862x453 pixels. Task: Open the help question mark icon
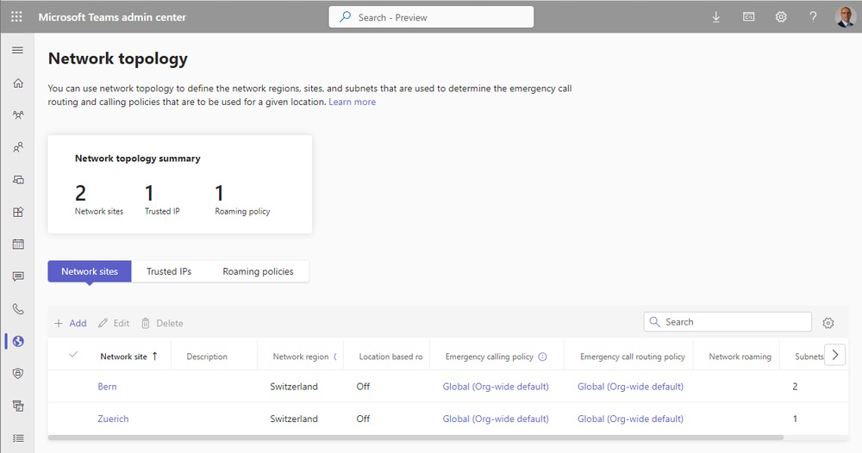point(813,17)
